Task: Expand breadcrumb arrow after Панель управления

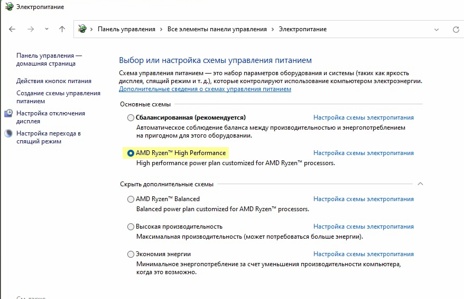Action: coord(161,29)
